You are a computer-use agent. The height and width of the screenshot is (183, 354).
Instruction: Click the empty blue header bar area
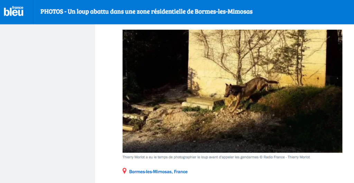[302, 12]
